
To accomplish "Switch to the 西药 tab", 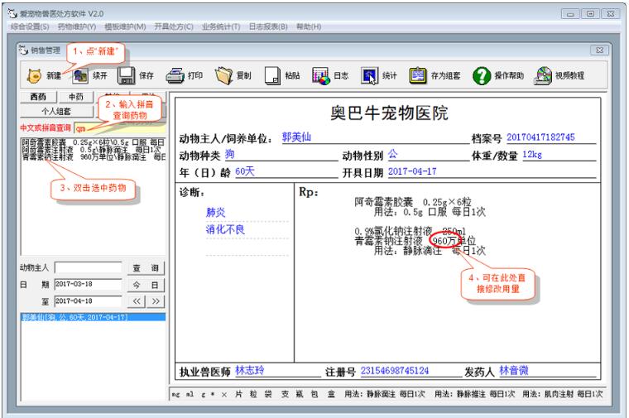I will click(38, 97).
